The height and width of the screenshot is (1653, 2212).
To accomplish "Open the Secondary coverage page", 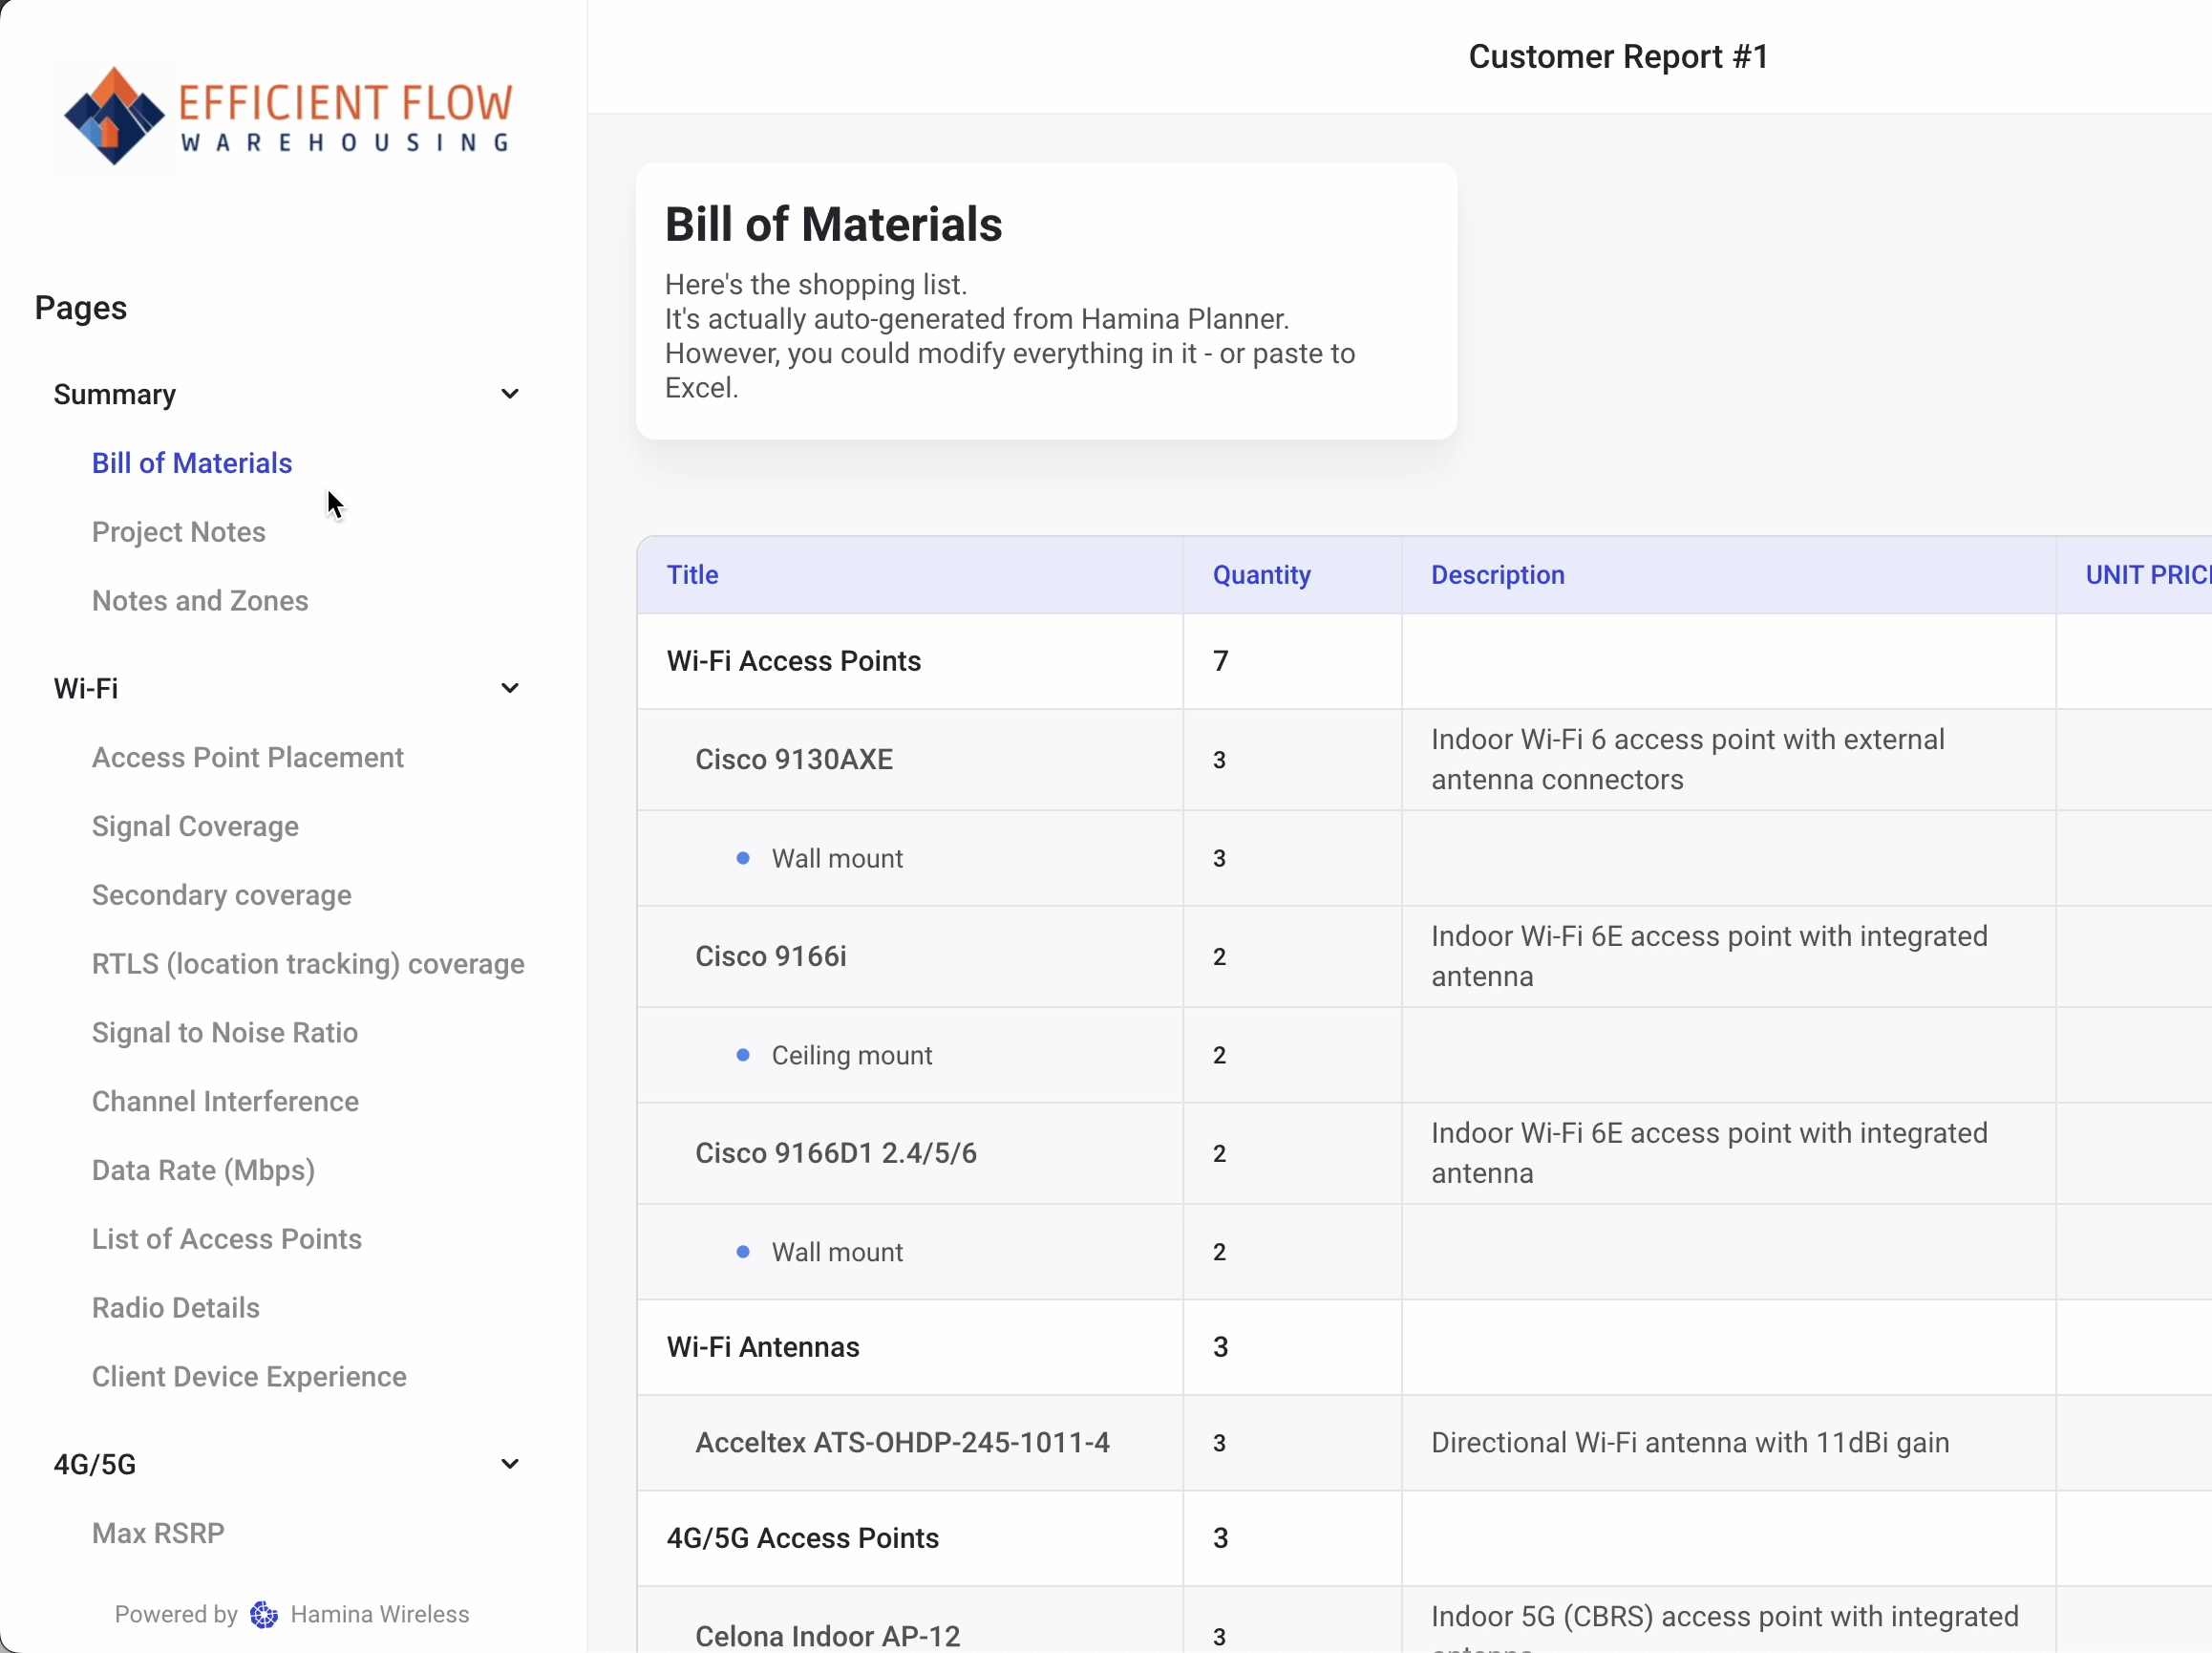I will [x=222, y=894].
